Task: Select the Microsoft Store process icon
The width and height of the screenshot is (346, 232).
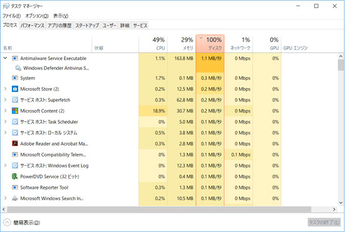Action: [15, 89]
